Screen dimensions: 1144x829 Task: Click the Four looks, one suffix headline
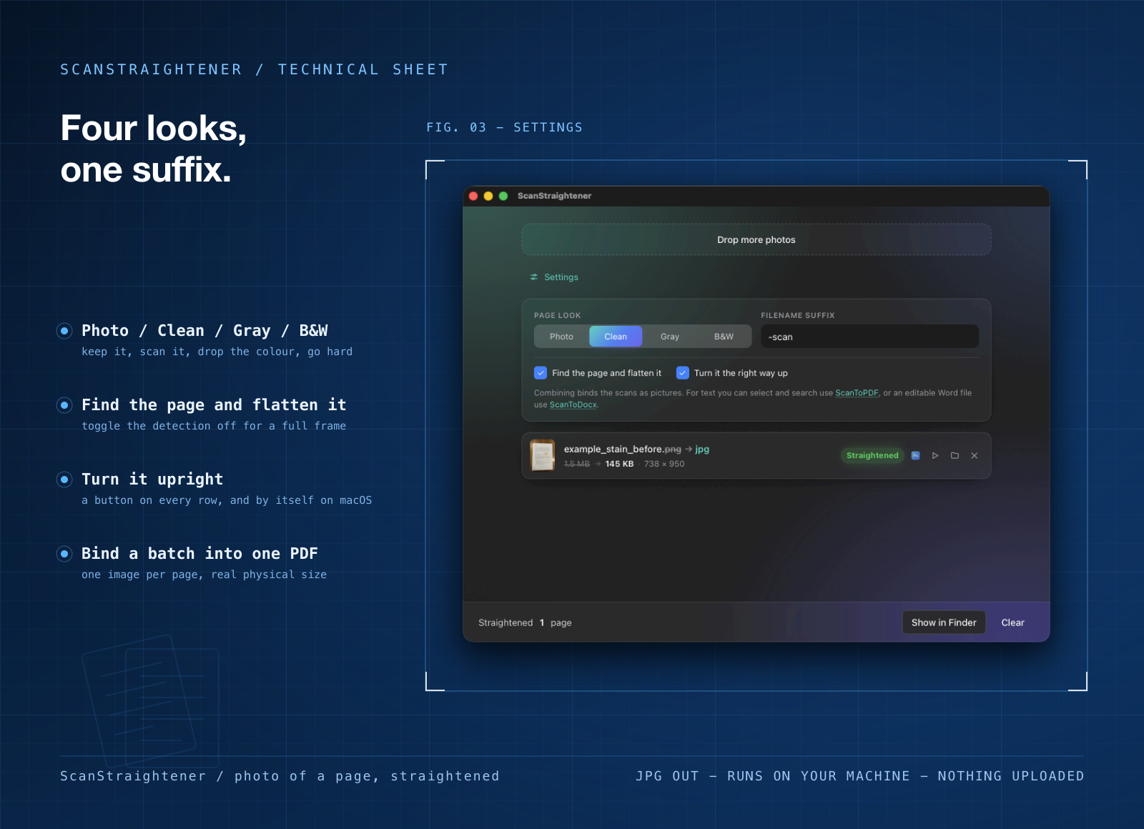(x=154, y=149)
